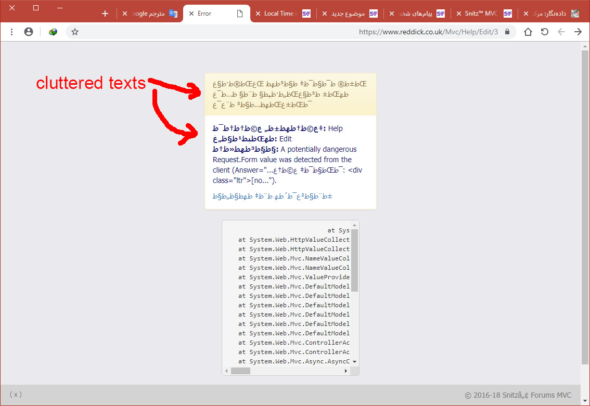Click the (x) marker in footer
This screenshot has height=406, width=590.
tap(16, 395)
